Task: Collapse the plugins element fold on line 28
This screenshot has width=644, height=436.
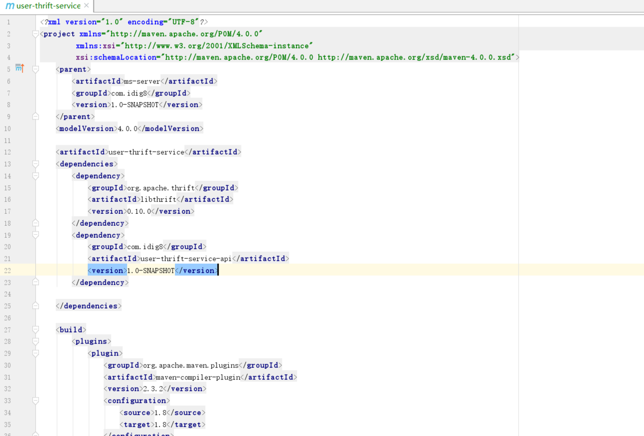Action: 35,342
